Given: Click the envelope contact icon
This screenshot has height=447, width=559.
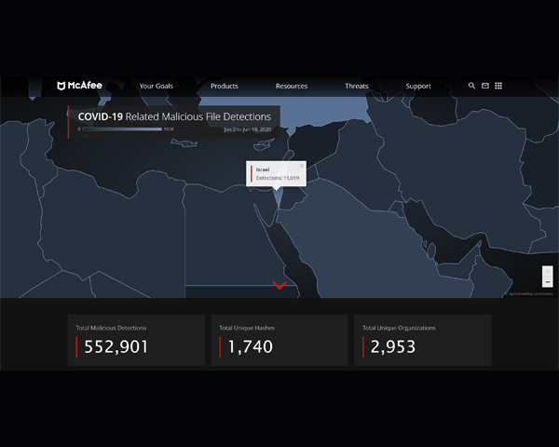Looking at the screenshot, I should tap(484, 86).
